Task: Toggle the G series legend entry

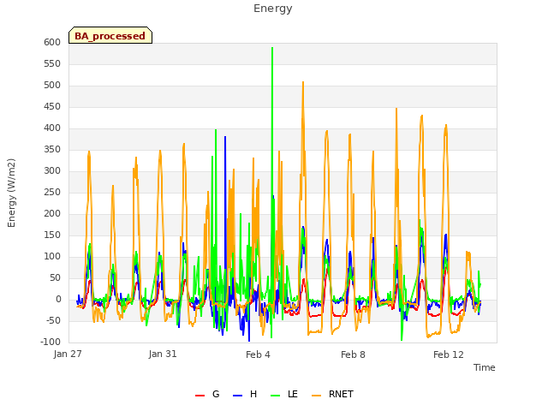Action: (207, 394)
